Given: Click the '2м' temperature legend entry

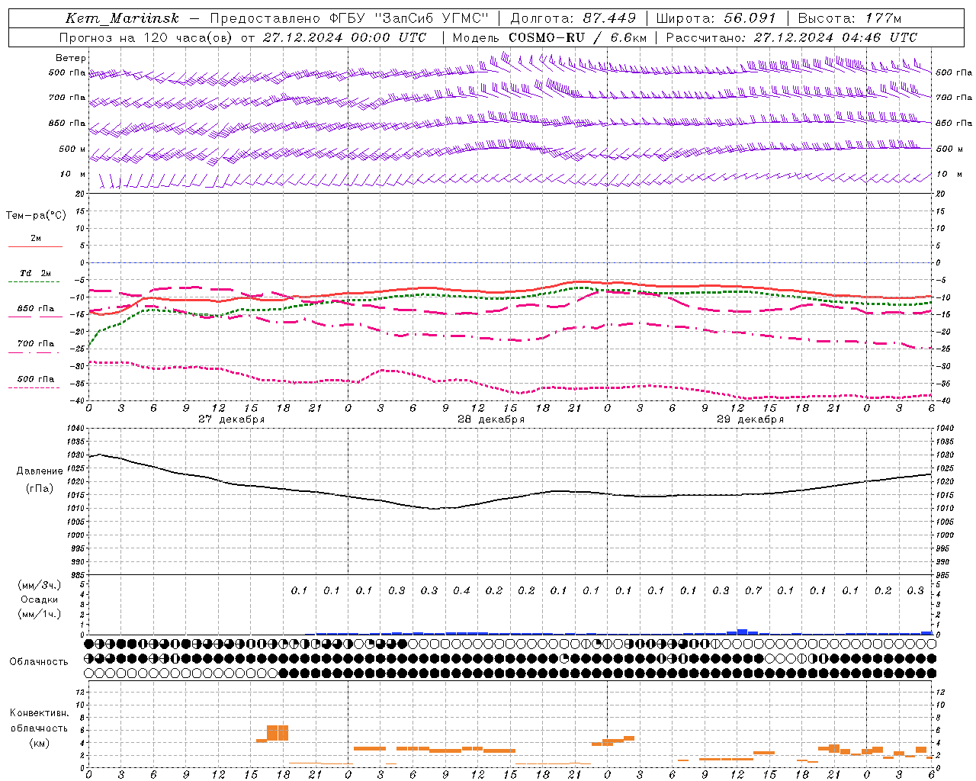Looking at the screenshot, I should [x=36, y=239].
